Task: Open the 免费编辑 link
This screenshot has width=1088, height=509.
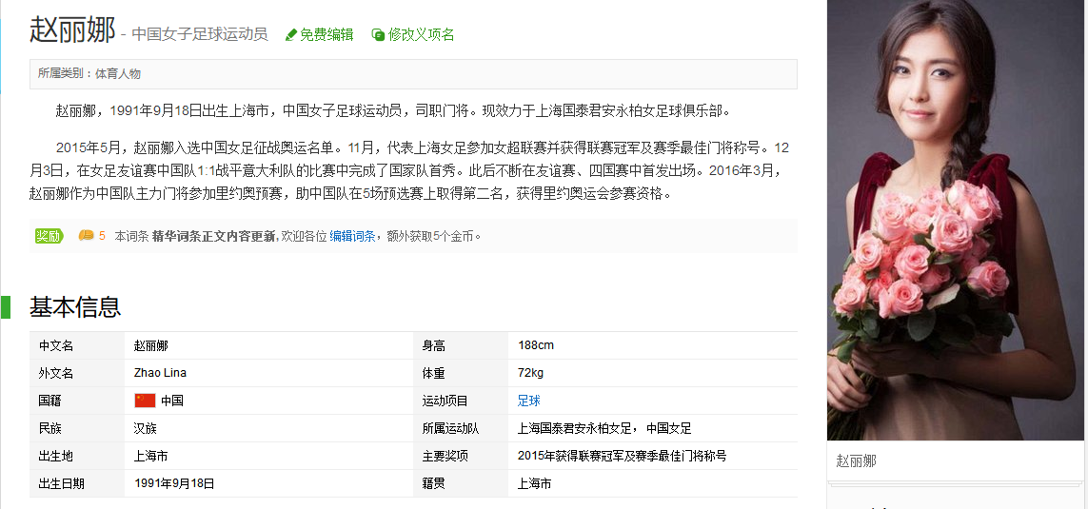Action: tap(326, 35)
